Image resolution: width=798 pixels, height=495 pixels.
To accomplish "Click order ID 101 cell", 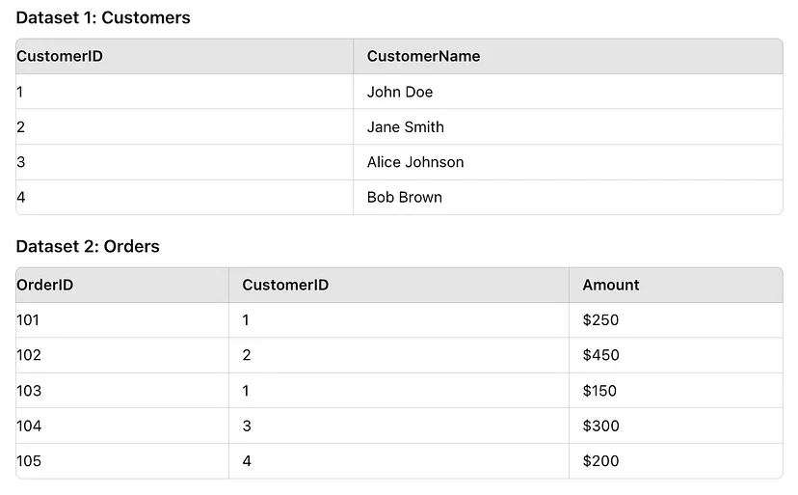I will coord(29,319).
